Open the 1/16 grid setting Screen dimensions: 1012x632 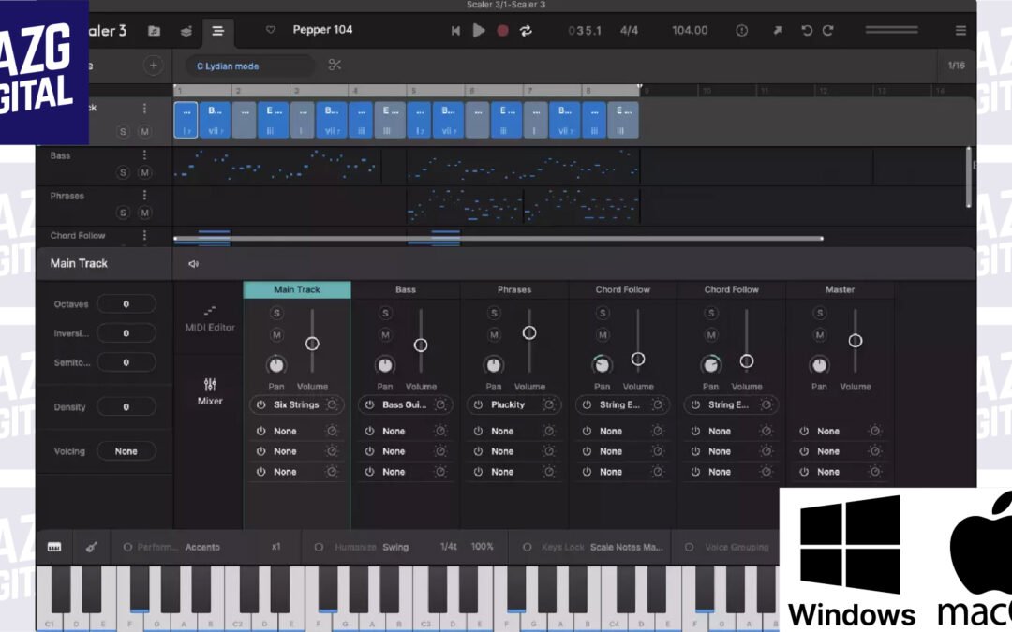point(957,66)
